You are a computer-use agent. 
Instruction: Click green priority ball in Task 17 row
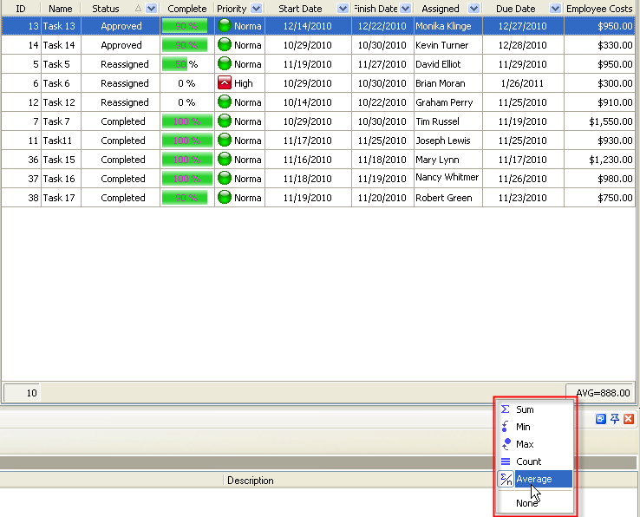(225, 198)
